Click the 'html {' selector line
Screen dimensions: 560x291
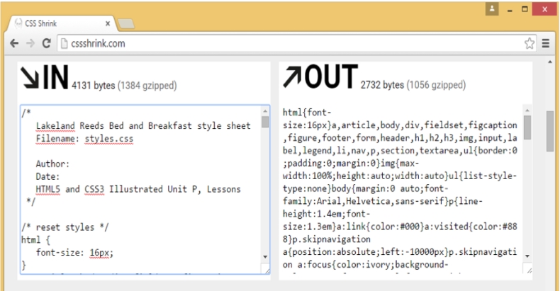pos(35,239)
